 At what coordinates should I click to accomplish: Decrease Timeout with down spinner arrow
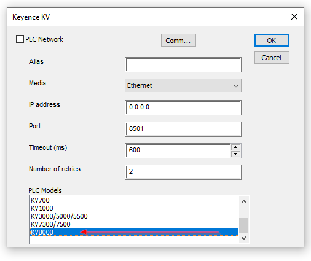(x=236, y=154)
